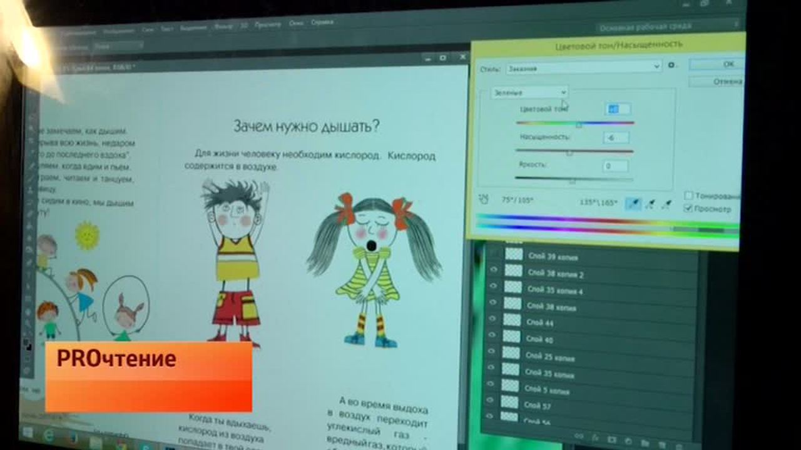Hide layer Слой 38 копия
Viewport: 801px width, 450px height.
click(493, 302)
